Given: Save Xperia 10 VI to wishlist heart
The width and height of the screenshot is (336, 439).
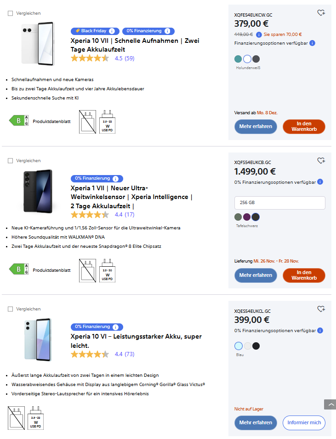Looking at the screenshot, I should [x=321, y=309].
